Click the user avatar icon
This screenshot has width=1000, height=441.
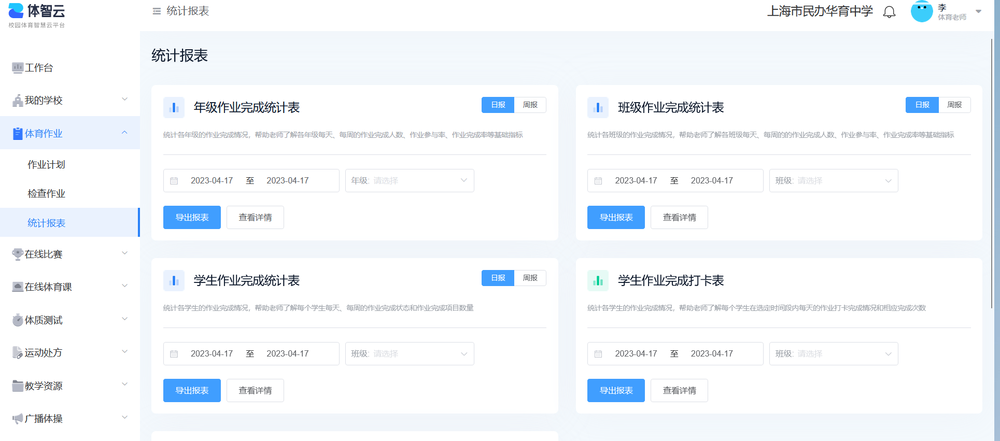coord(922,11)
